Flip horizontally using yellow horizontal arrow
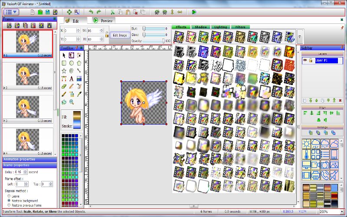 tap(180, 12)
